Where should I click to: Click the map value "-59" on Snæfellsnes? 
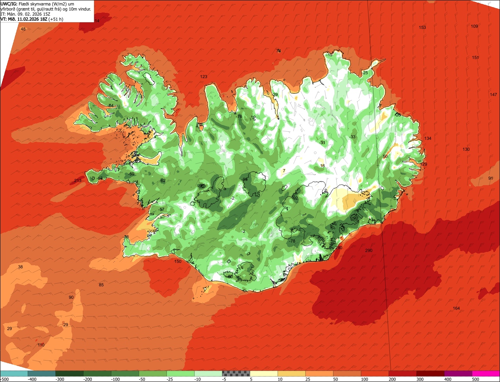(131, 174)
